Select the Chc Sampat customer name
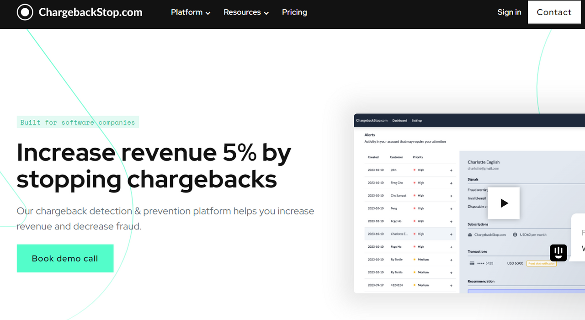This screenshot has height=320, width=585. tap(399, 196)
